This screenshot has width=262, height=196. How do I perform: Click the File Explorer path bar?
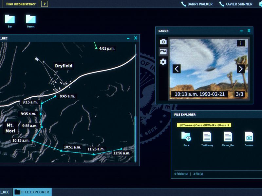point(204,125)
